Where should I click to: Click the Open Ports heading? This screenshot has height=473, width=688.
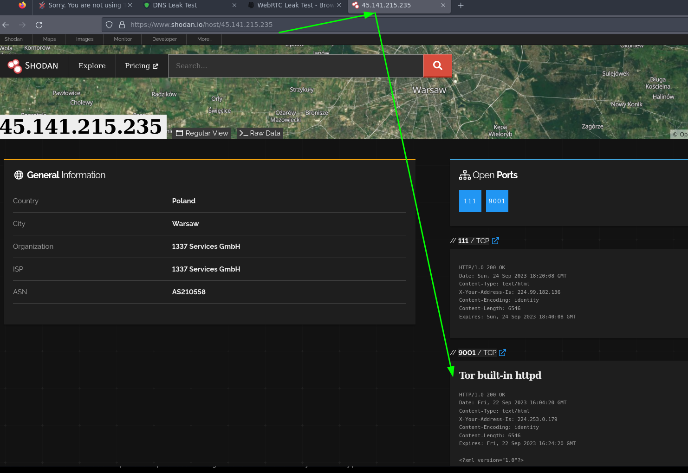(x=488, y=175)
